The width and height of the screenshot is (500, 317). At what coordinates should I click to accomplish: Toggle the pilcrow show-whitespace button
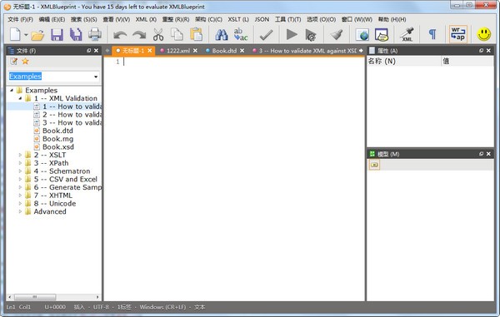(x=432, y=34)
